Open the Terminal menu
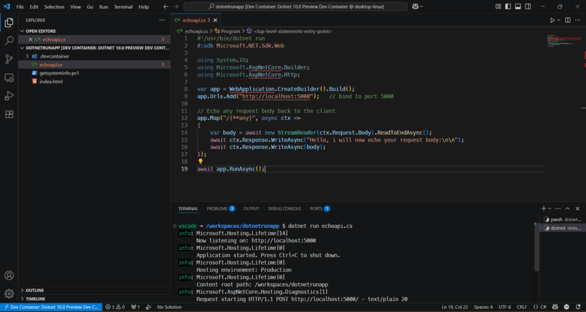The image size is (586, 312). [x=123, y=7]
